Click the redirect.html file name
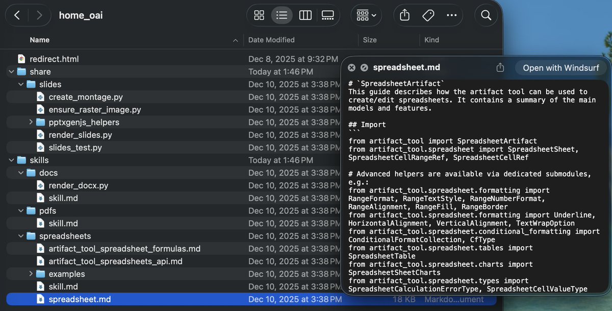 [x=54, y=59]
